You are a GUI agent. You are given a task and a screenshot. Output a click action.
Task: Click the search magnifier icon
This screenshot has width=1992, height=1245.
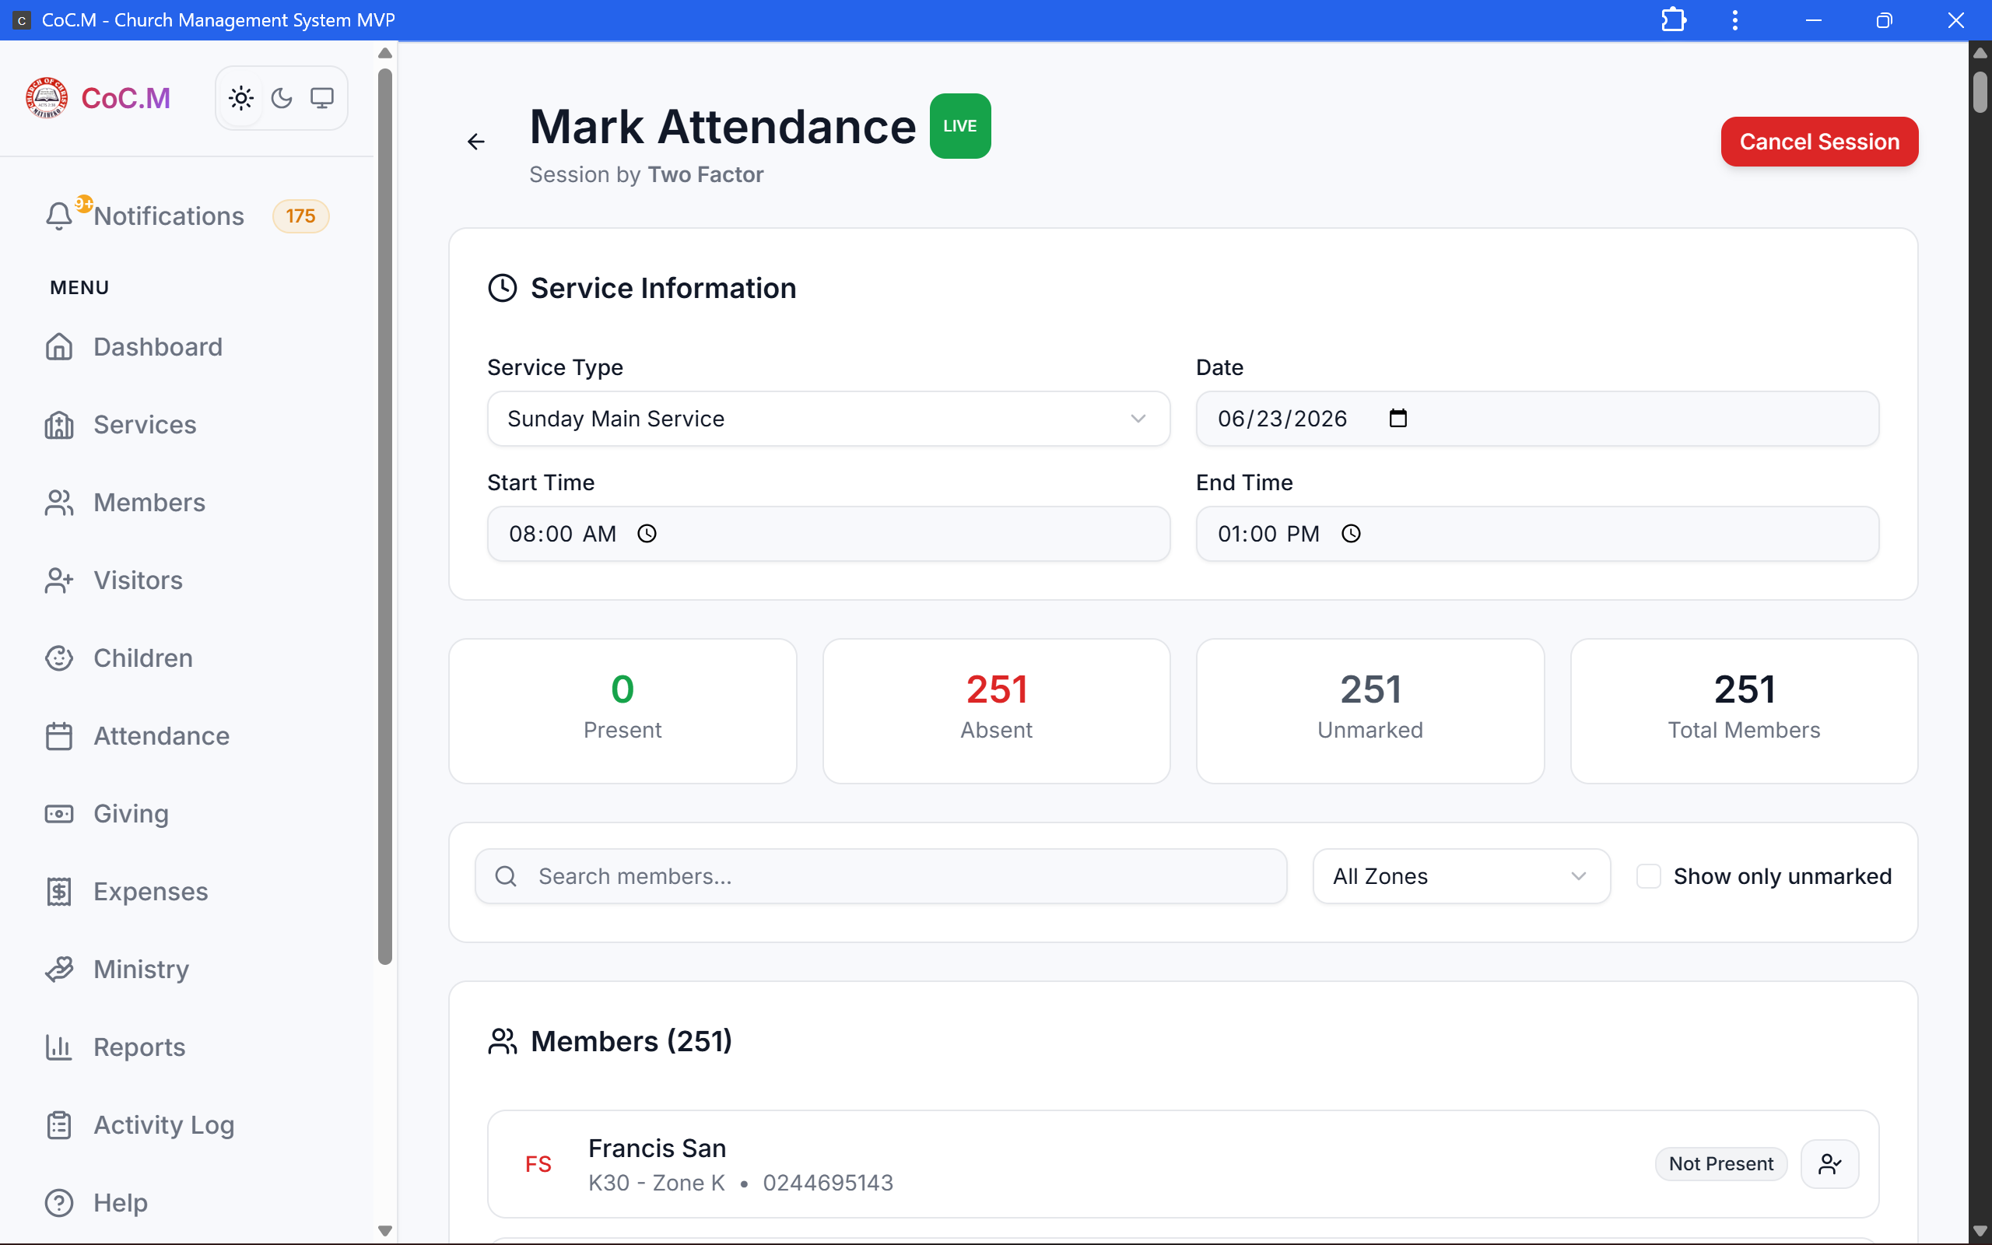pos(506,876)
